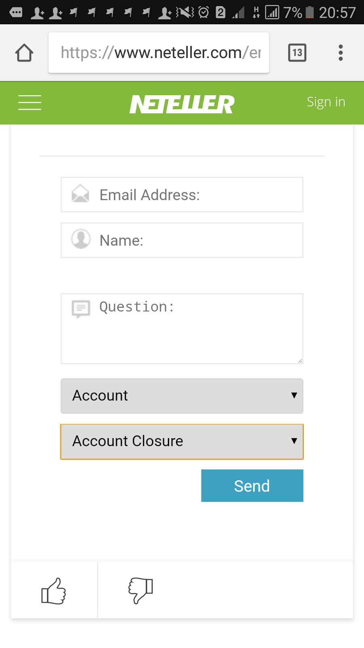Click the speech bubble icon in Question box
The image size is (364, 648).
pyautogui.click(x=81, y=309)
